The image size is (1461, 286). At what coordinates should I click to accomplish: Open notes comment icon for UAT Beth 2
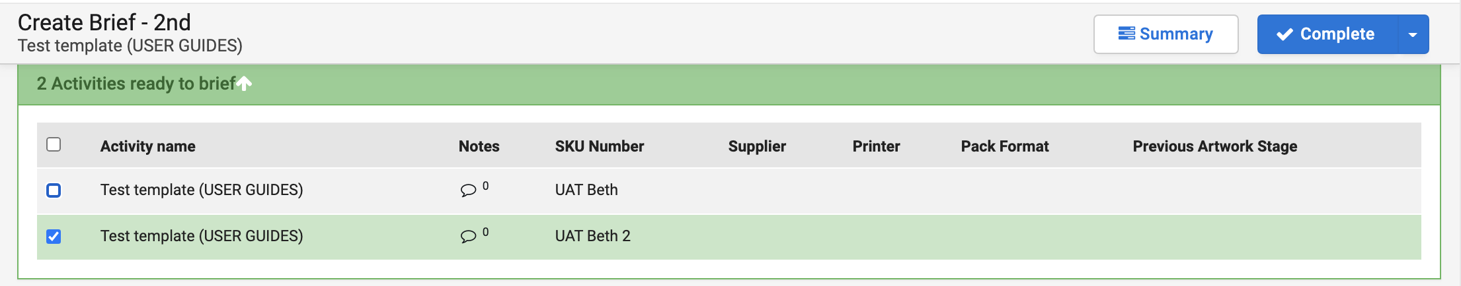tap(468, 236)
